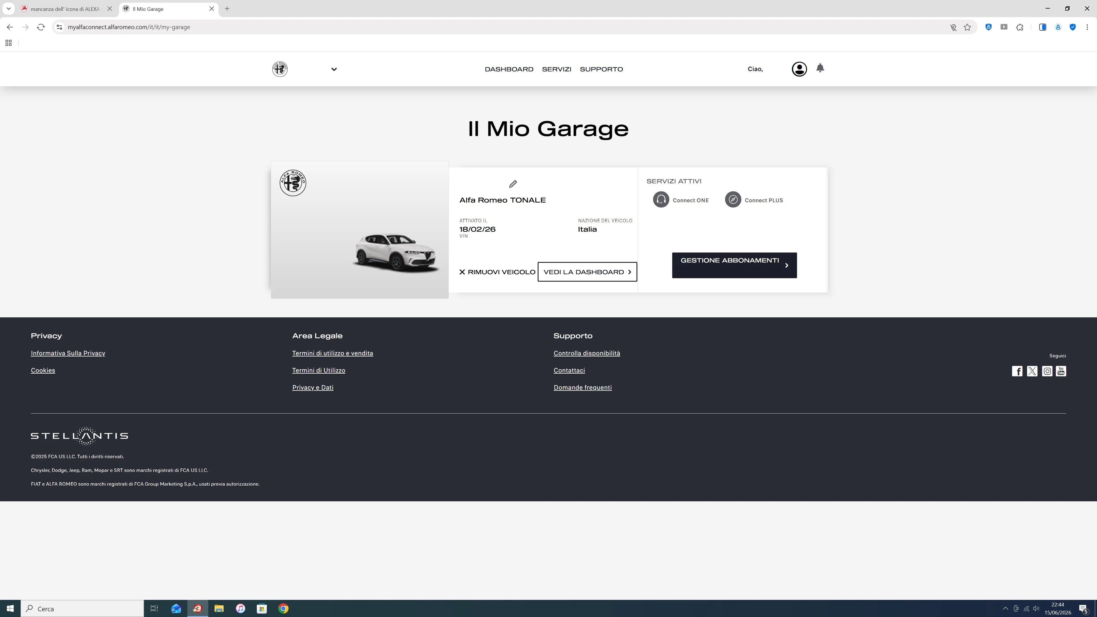Open the SUPPORTO menu item
Viewport: 1097px width, 617px height.
[x=601, y=69]
